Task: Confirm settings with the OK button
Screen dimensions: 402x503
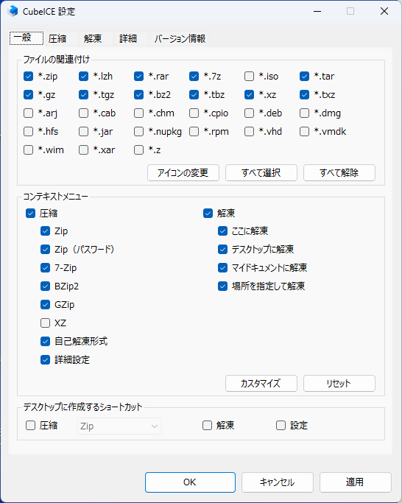Action: [190, 482]
